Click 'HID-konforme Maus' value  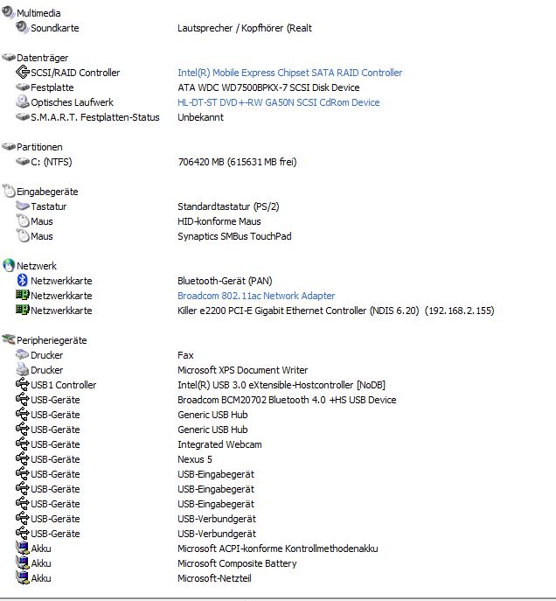click(x=219, y=221)
